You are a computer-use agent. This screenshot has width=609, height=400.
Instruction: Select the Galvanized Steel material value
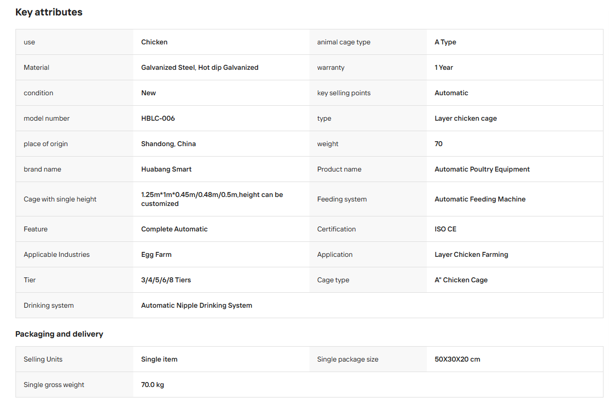pyautogui.click(x=200, y=67)
